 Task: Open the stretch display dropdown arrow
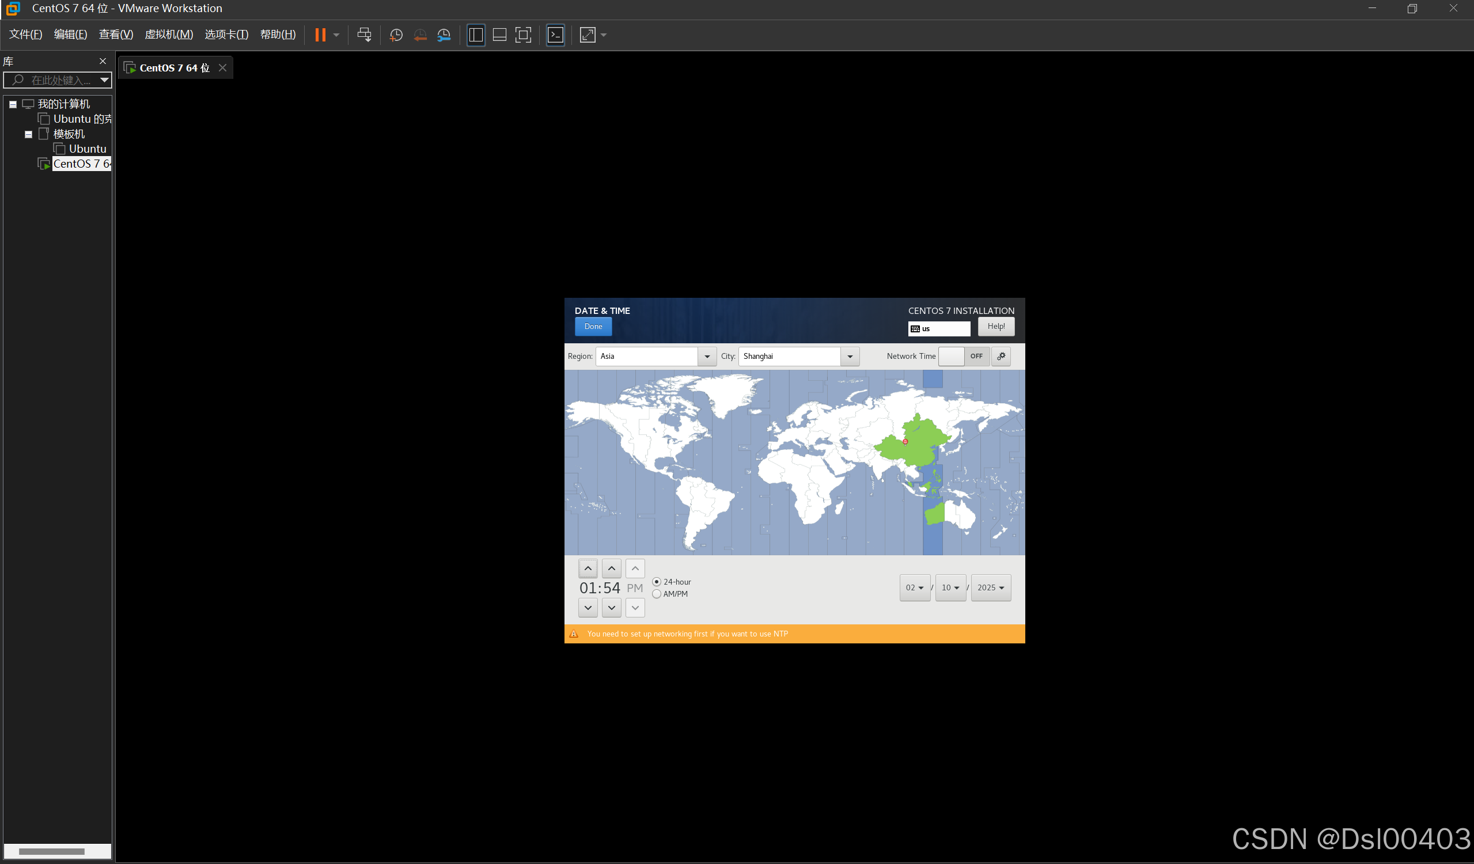[604, 35]
